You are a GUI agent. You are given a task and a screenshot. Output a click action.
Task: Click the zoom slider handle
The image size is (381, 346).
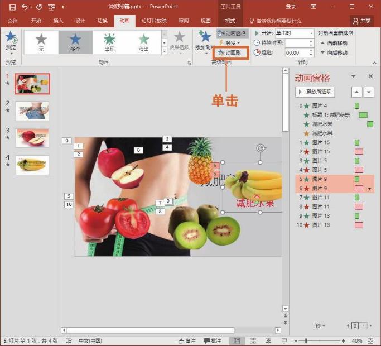point(306,341)
